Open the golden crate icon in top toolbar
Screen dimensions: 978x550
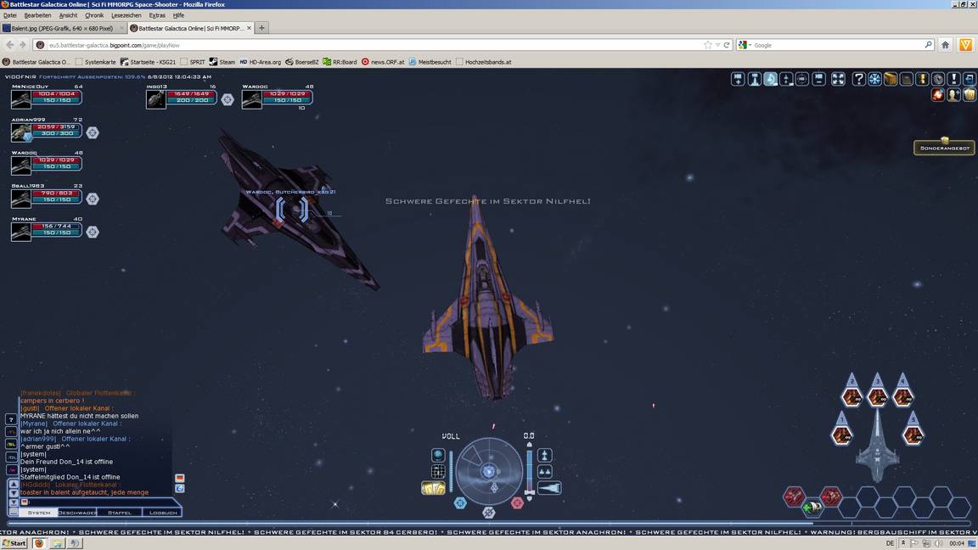tap(891, 79)
